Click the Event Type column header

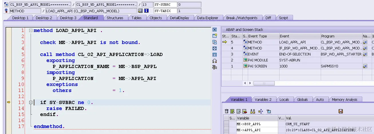pyautogui.click(x=263, y=36)
